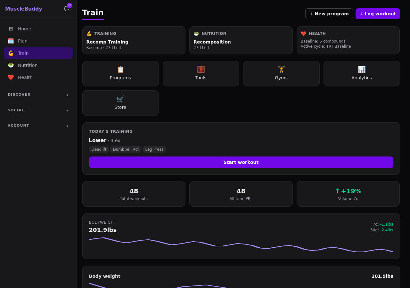Click the bar chart Analytics icon
The image size is (410, 288).
coord(362,69)
